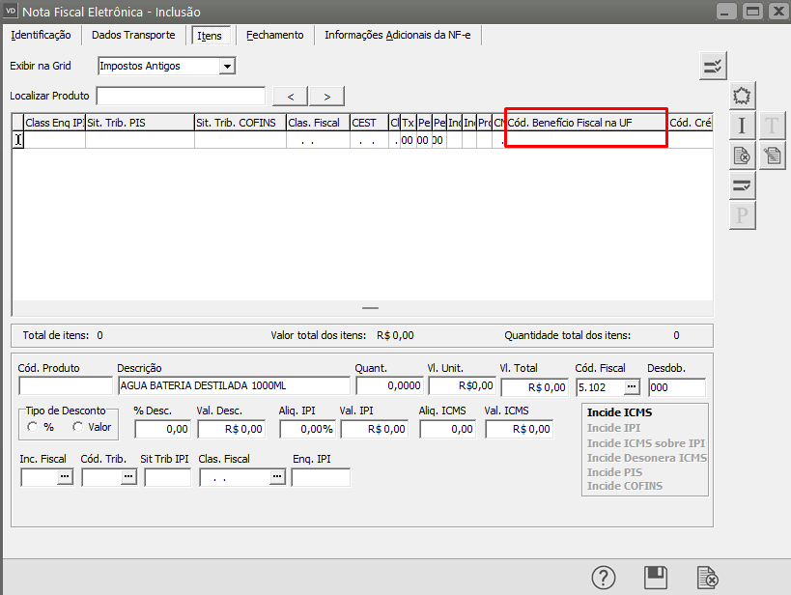Click the bottom cancel document icon
Screen dimensions: 791x595
[x=707, y=578]
